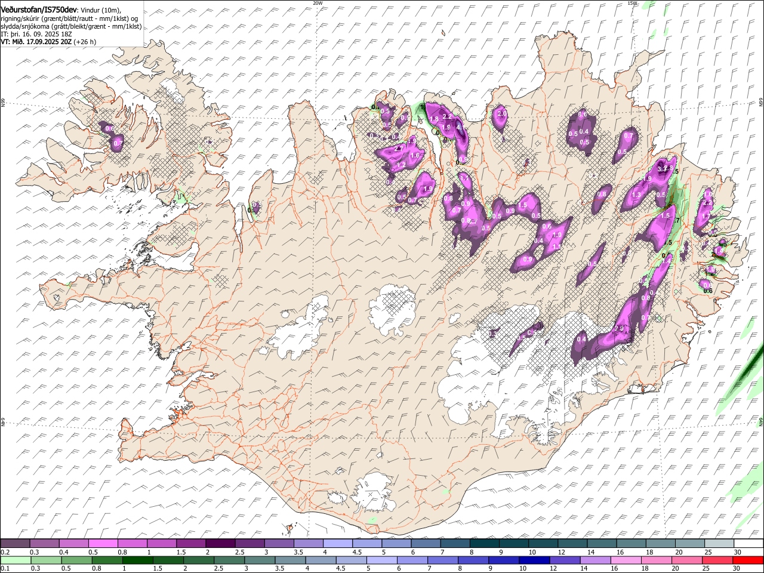Screen dimensions: 764x573
Task: Select bottom-row swatch between 8 and 9
Action: coord(473,560)
